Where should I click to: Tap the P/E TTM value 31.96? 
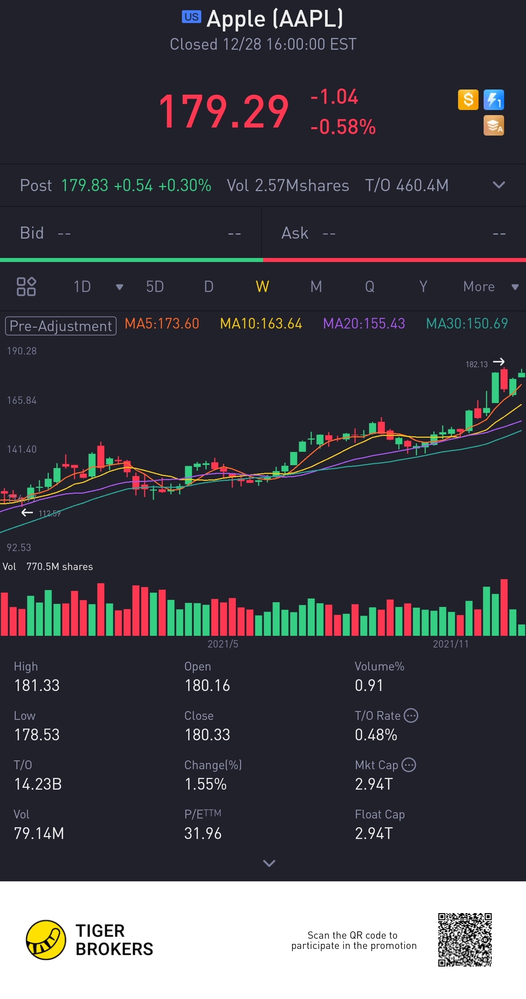point(203,833)
